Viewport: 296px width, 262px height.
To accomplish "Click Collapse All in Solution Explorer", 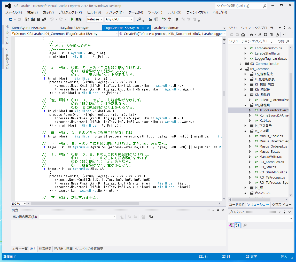I will tap(271, 35).
